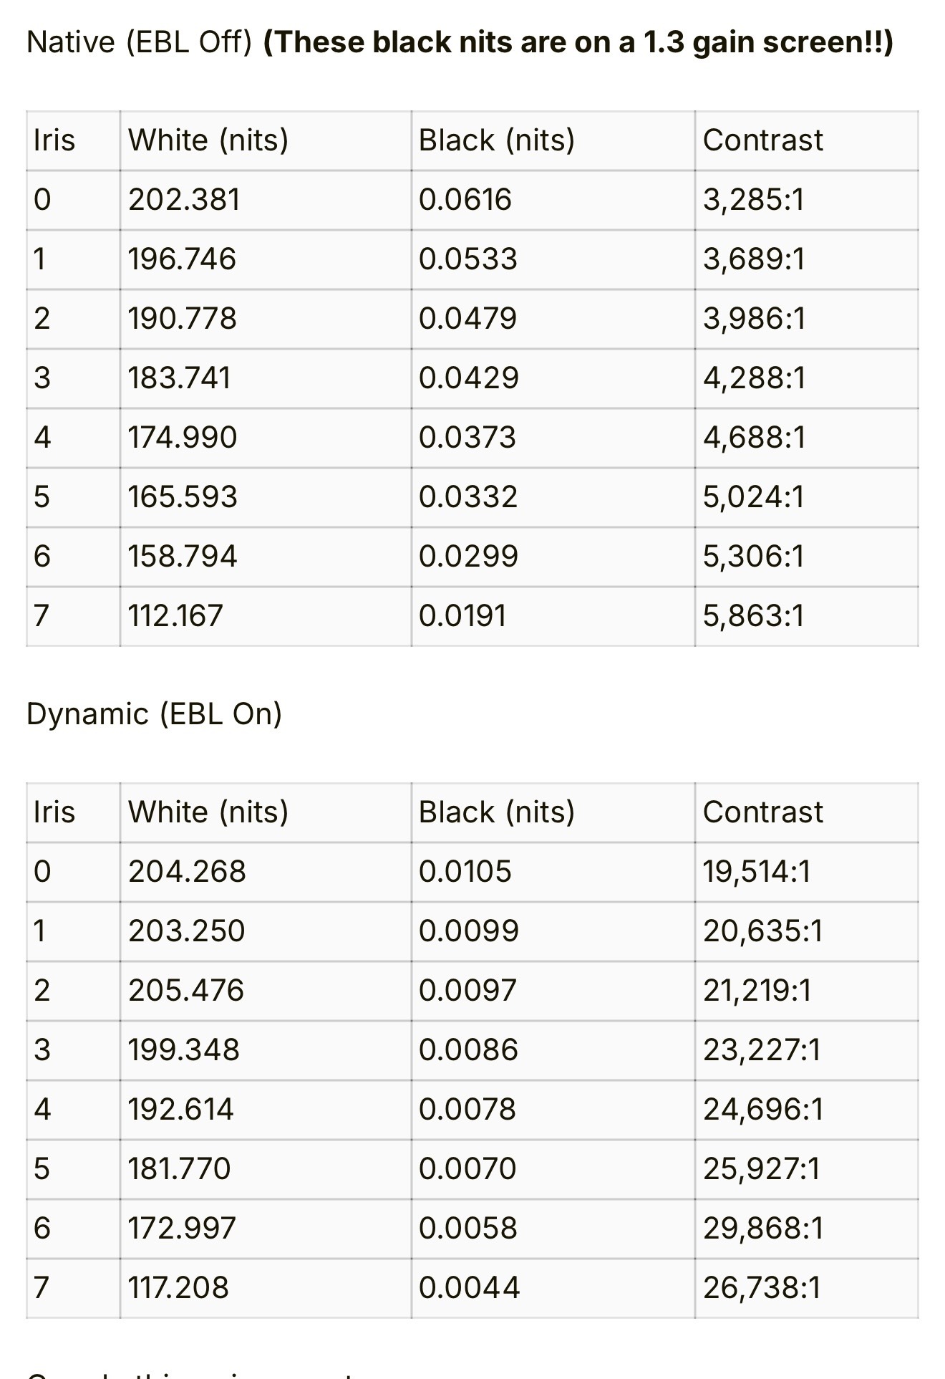Select the 0.0616 black nits cell
This screenshot has width=945, height=1379.
pyautogui.click(x=465, y=200)
